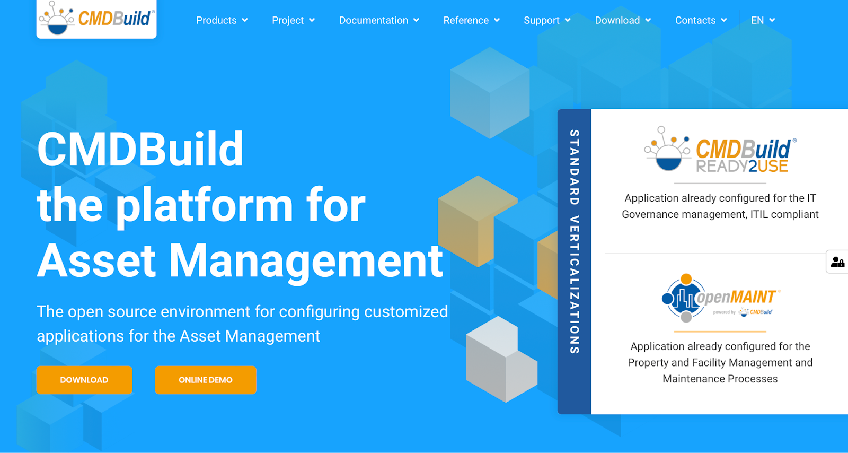Screen dimensions: 848x453
Task: Expand the chevron next to Project
Action: pyautogui.click(x=312, y=20)
